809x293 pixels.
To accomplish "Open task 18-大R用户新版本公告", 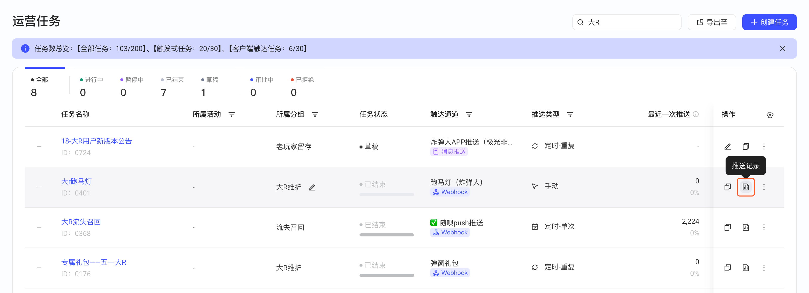I will click(96, 141).
